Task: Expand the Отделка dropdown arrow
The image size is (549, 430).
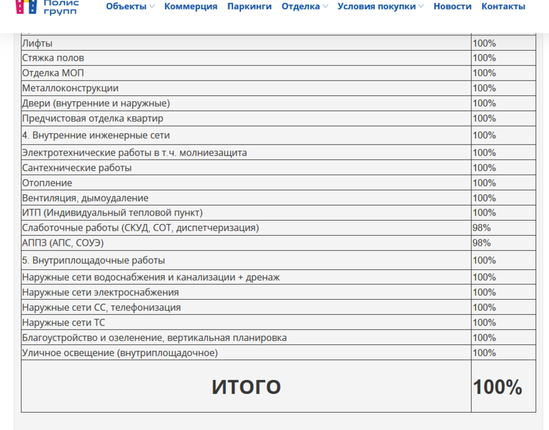Action: pyautogui.click(x=325, y=6)
